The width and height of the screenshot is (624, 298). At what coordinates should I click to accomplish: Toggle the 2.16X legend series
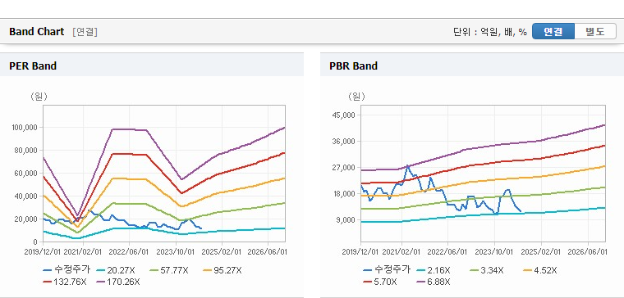pos(434,270)
